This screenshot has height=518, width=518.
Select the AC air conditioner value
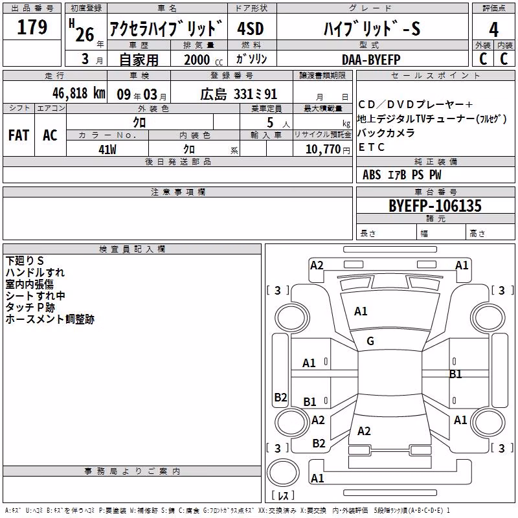point(50,135)
